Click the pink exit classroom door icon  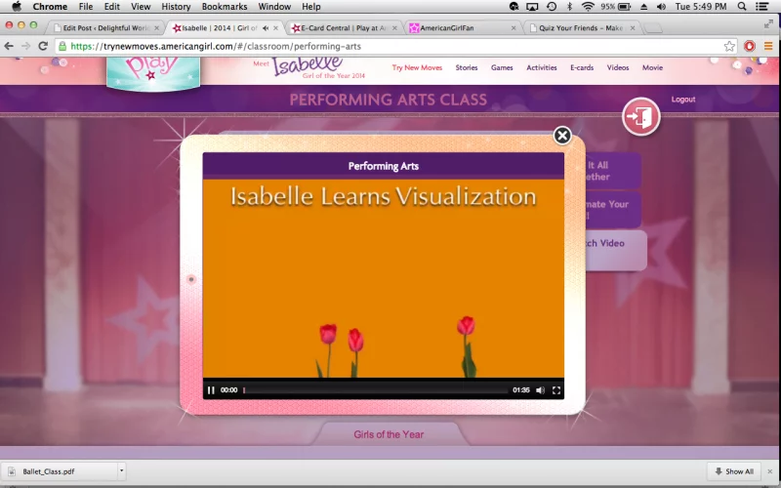click(x=641, y=116)
